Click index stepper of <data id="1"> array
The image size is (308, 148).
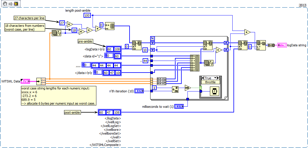(x=107, y=56)
